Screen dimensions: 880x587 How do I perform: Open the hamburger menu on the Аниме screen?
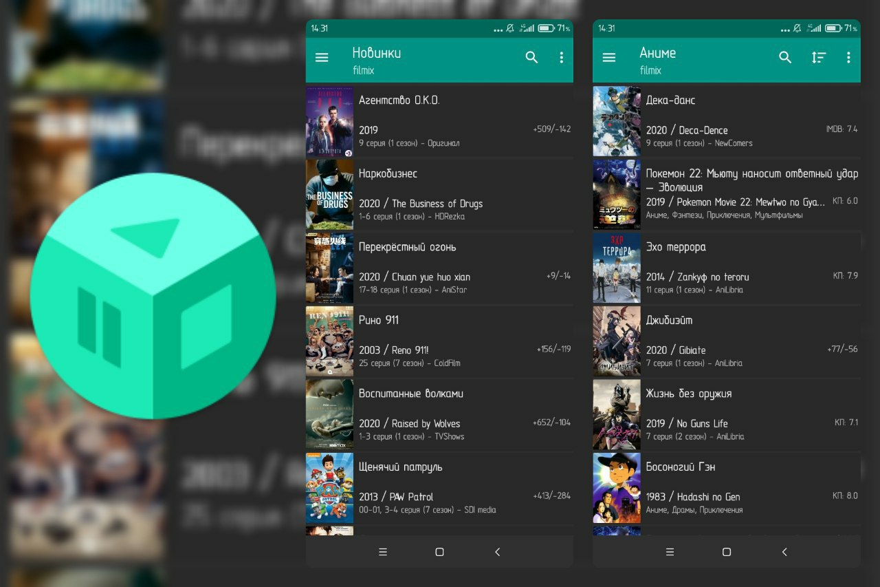click(x=609, y=58)
